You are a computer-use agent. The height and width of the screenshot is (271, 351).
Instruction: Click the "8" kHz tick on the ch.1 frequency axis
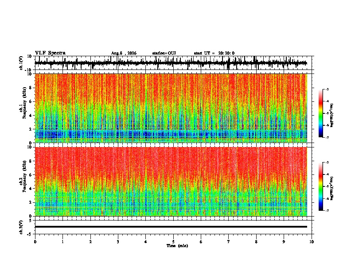[x=31, y=88]
